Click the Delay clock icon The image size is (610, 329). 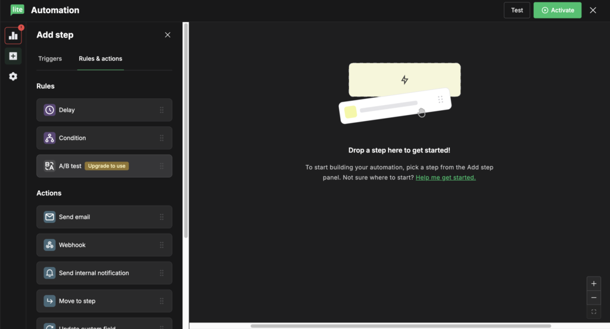[49, 110]
